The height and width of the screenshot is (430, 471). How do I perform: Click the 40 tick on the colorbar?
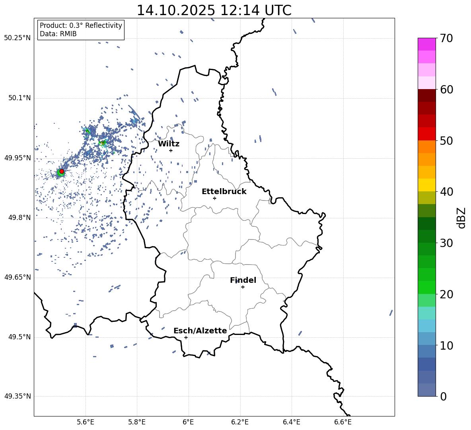click(x=446, y=192)
